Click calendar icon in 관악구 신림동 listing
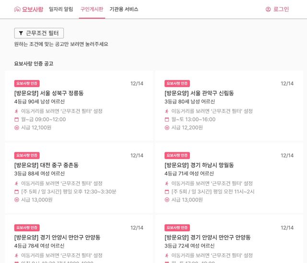 click(167, 120)
